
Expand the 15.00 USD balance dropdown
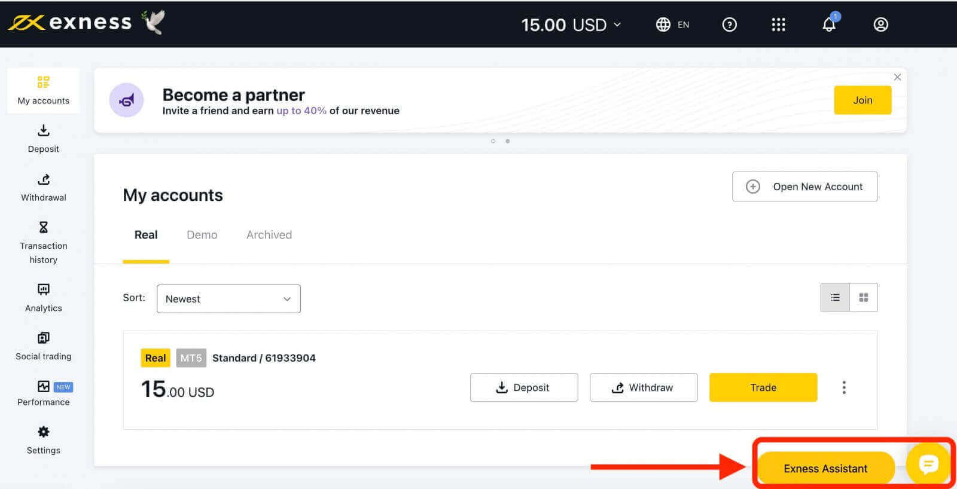(x=571, y=25)
